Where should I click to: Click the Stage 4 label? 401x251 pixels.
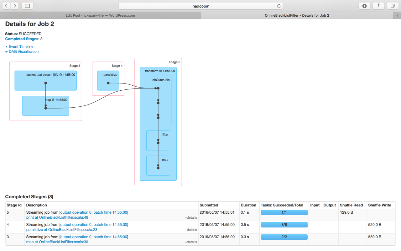click(x=117, y=66)
